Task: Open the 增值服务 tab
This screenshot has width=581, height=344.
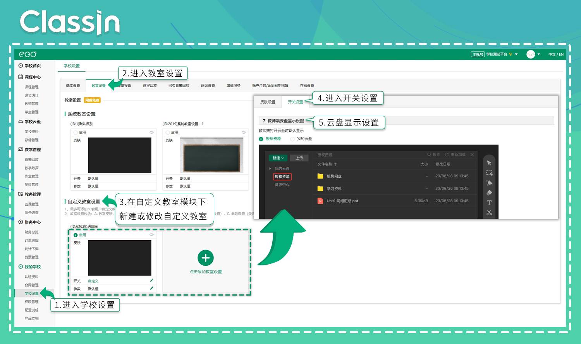Action: [x=233, y=86]
